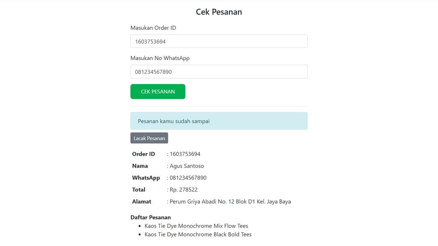The image size is (438, 246).
Task: Click the bold Nama row label
Action: (x=140, y=166)
